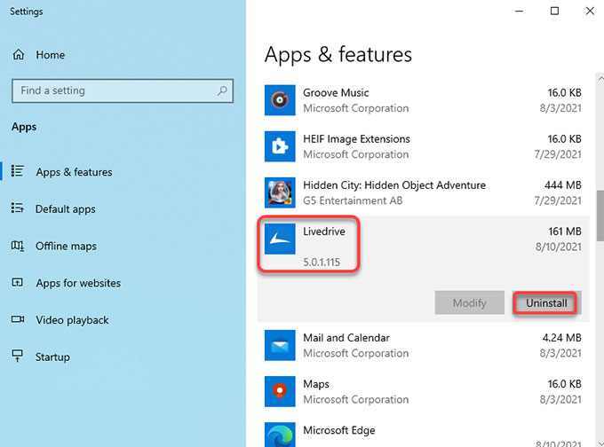Click the Home house icon
This screenshot has width=604, height=447.
click(18, 55)
